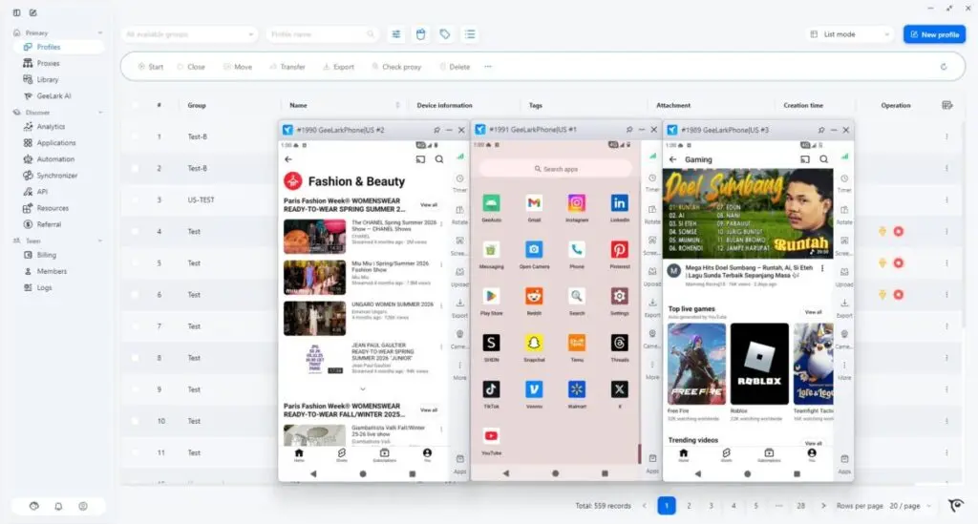
Task: Tap the Pinterest app icon
Action: [x=620, y=250]
